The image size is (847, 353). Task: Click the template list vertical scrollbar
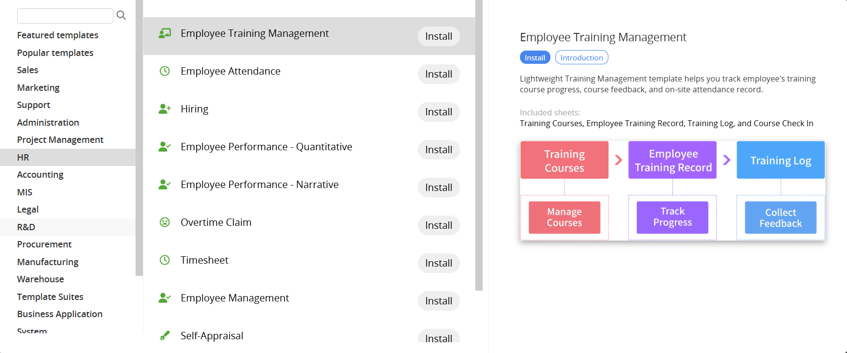(479, 147)
